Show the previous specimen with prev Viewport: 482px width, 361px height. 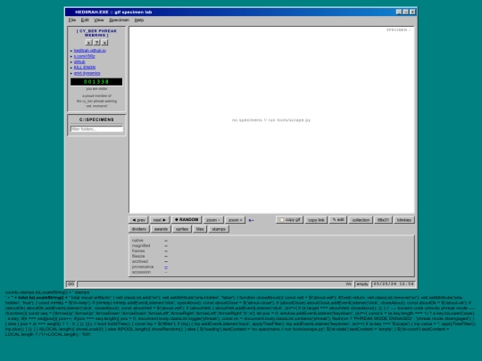point(138,220)
